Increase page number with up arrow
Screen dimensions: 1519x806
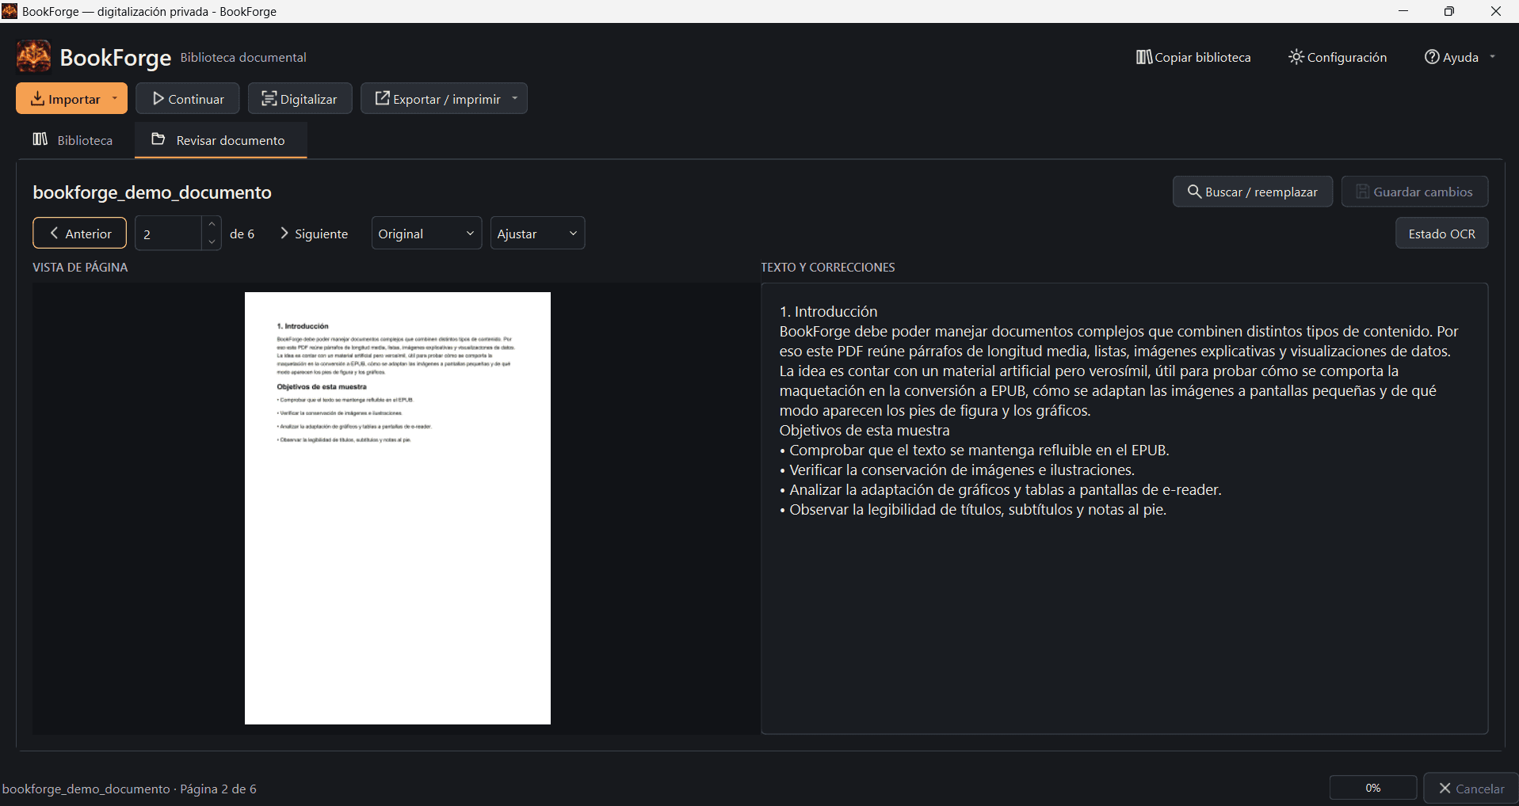click(212, 225)
